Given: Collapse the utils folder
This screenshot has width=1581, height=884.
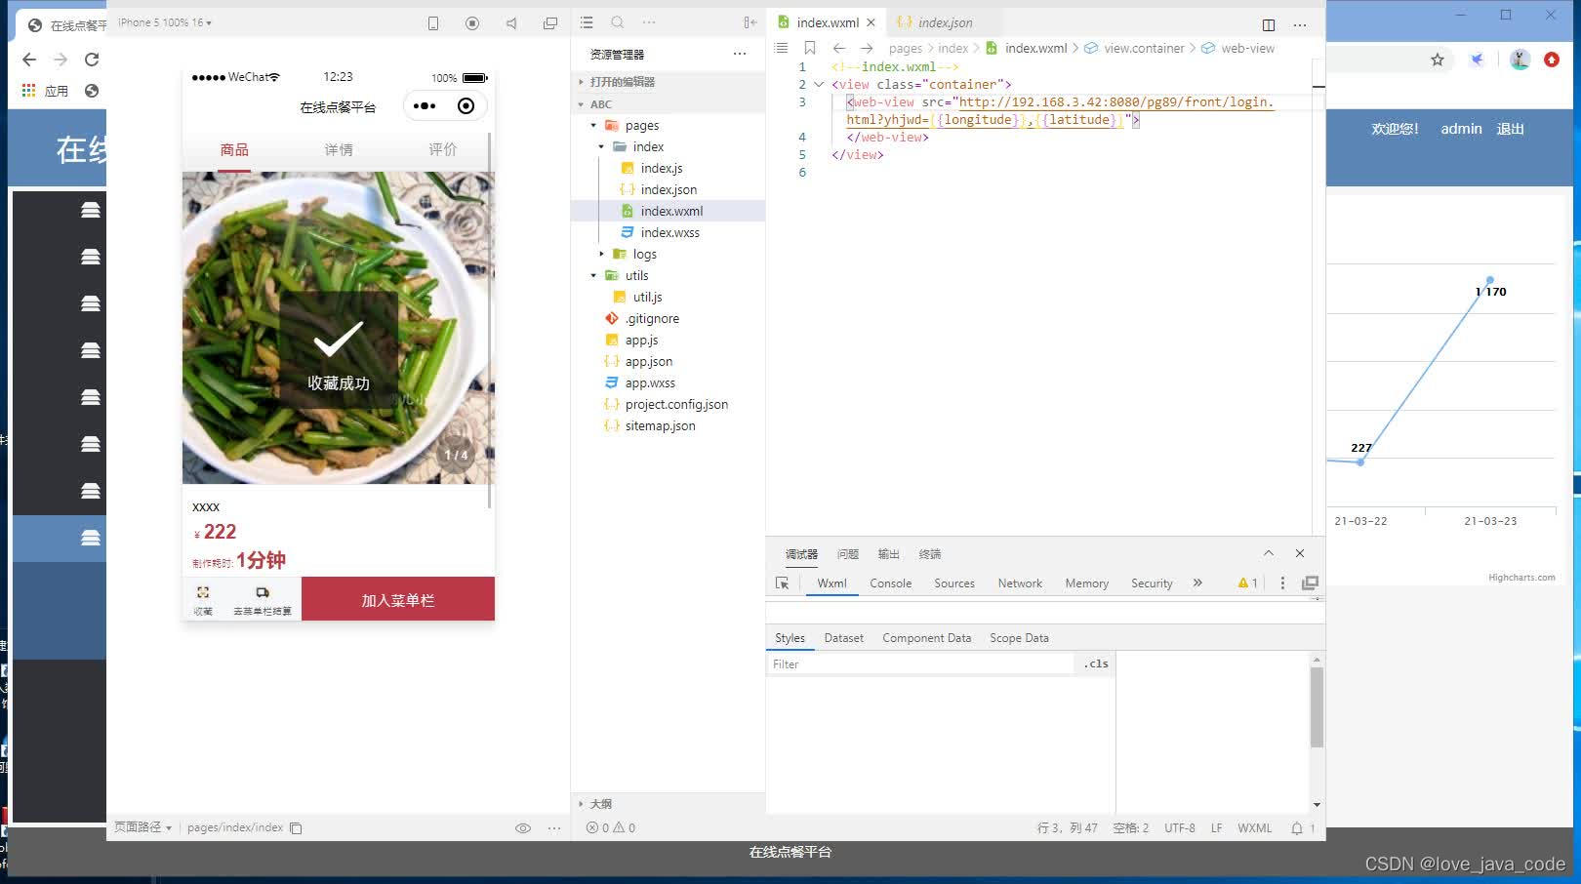Looking at the screenshot, I should point(593,275).
